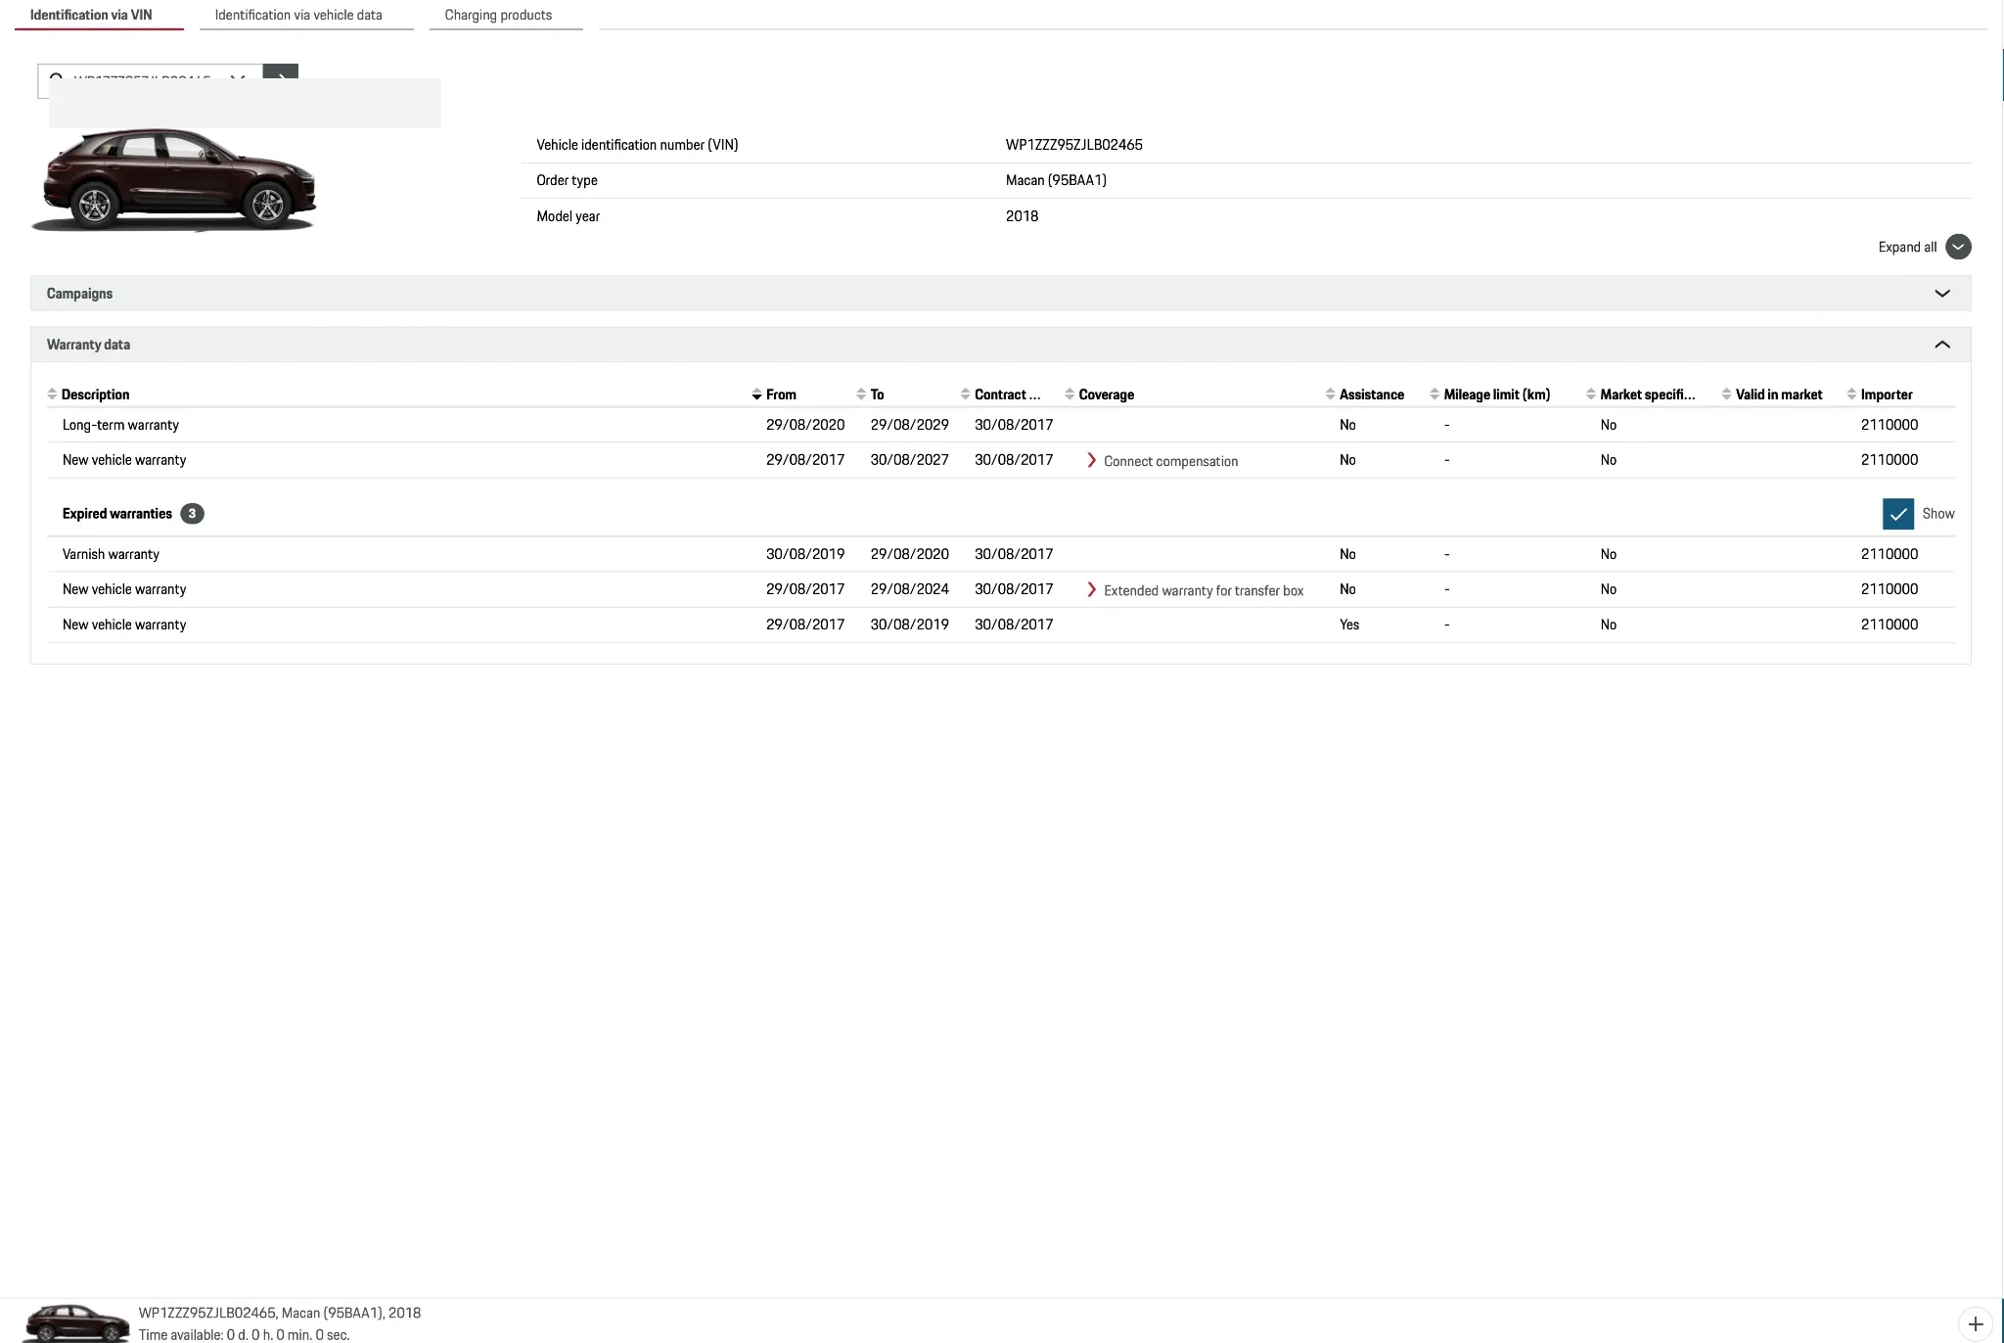Viewport: 2004px width, 1343px height.
Task: Sort by Mileage limit (km) column
Action: [x=1495, y=394]
